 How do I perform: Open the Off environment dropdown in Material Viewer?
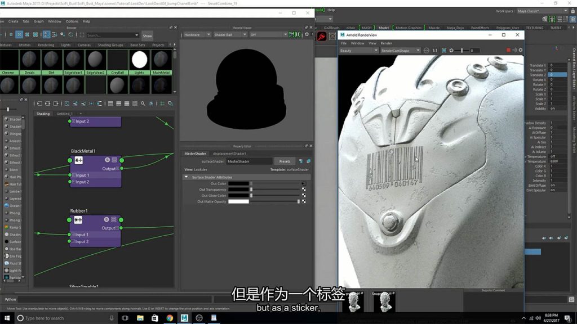click(268, 34)
